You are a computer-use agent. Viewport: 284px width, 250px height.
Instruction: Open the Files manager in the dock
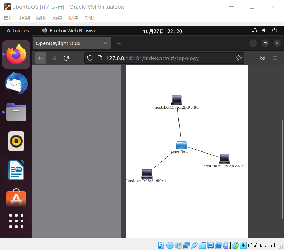click(16, 112)
